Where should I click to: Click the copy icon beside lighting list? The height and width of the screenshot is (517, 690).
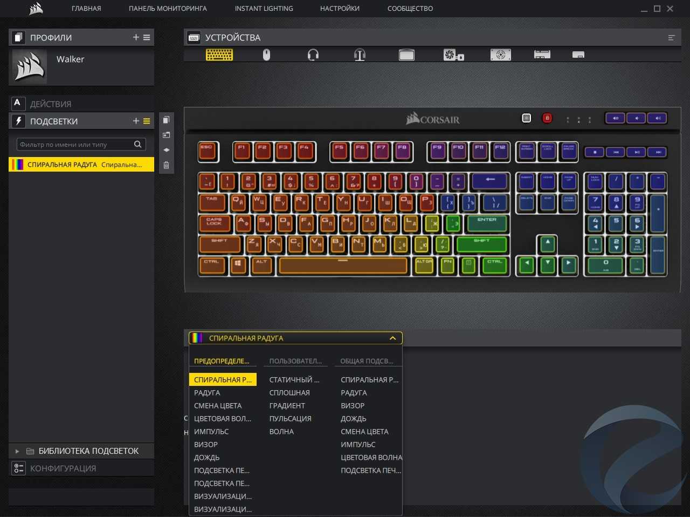click(x=166, y=120)
